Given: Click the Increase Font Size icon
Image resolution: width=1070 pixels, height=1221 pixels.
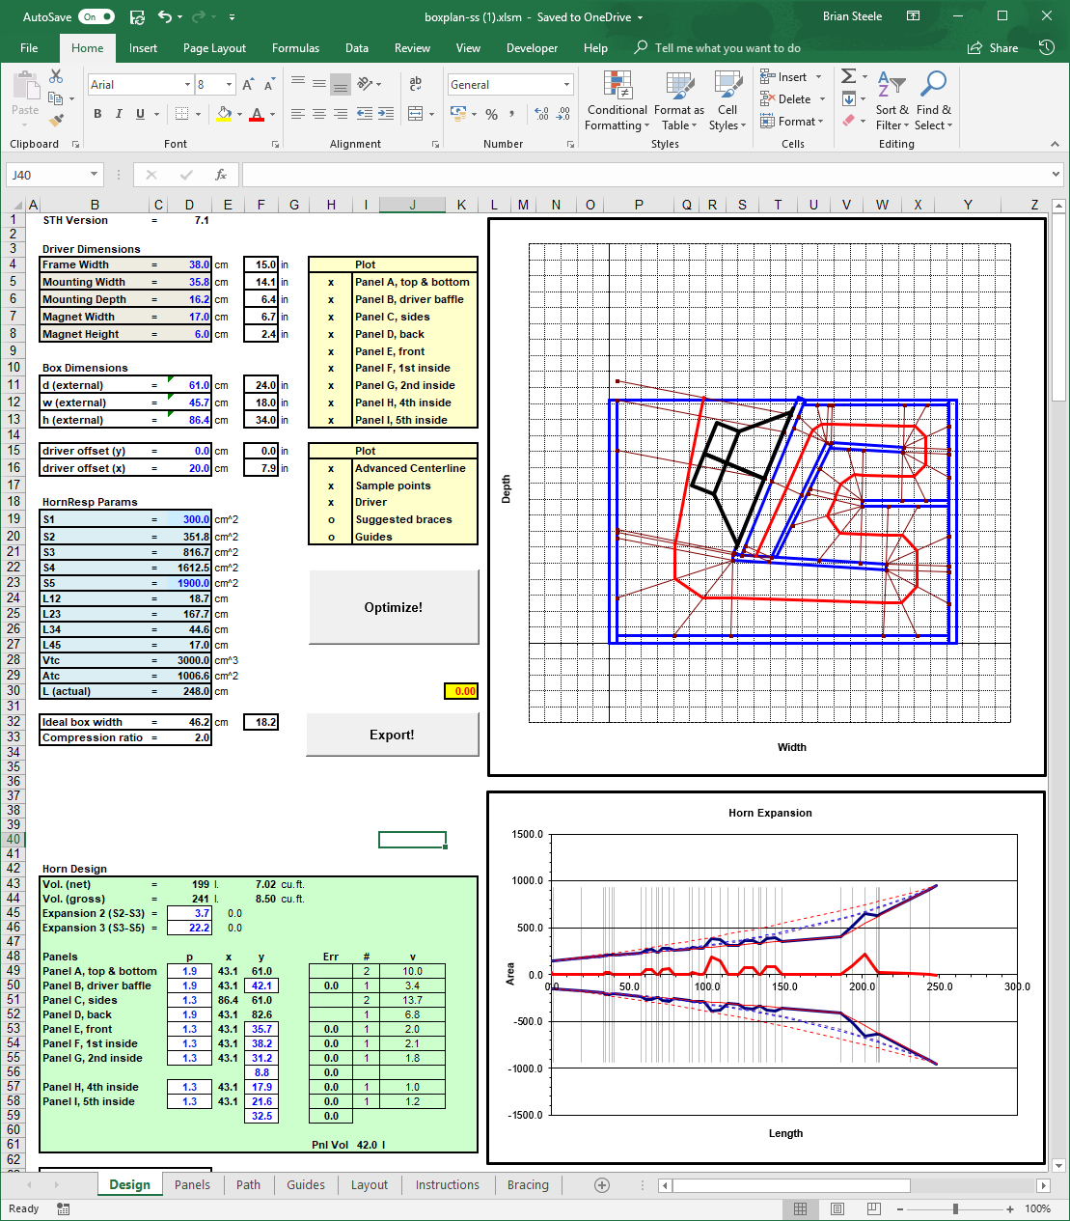Looking at the screenshot, I should [248, 85].
